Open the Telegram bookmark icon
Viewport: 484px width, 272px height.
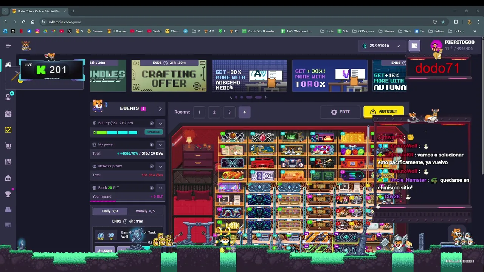click(x=186, y=31)
